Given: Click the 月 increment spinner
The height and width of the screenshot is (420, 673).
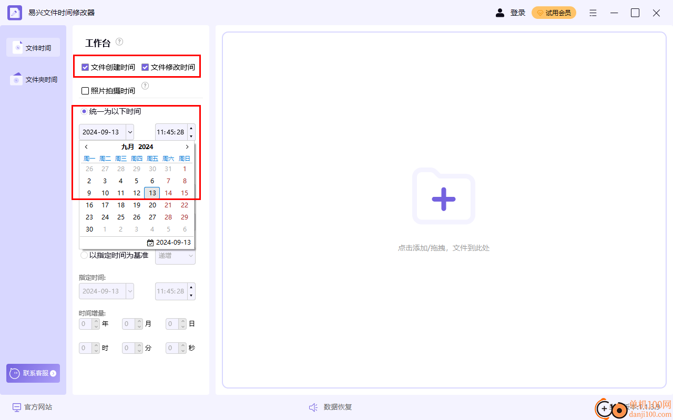Looking at the screenshot, I should [x=139, y=321].
